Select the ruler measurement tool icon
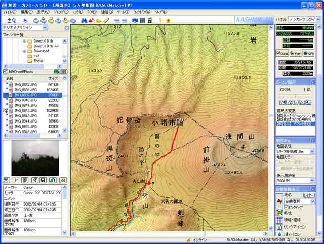 pos(107,20)
